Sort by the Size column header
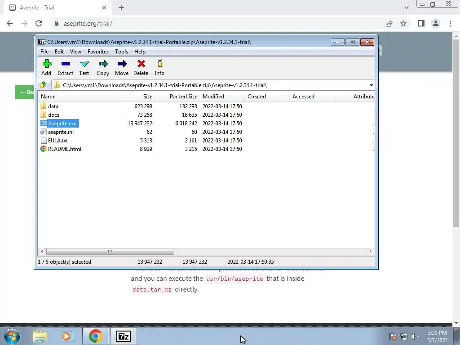 [x=133, y=97]
